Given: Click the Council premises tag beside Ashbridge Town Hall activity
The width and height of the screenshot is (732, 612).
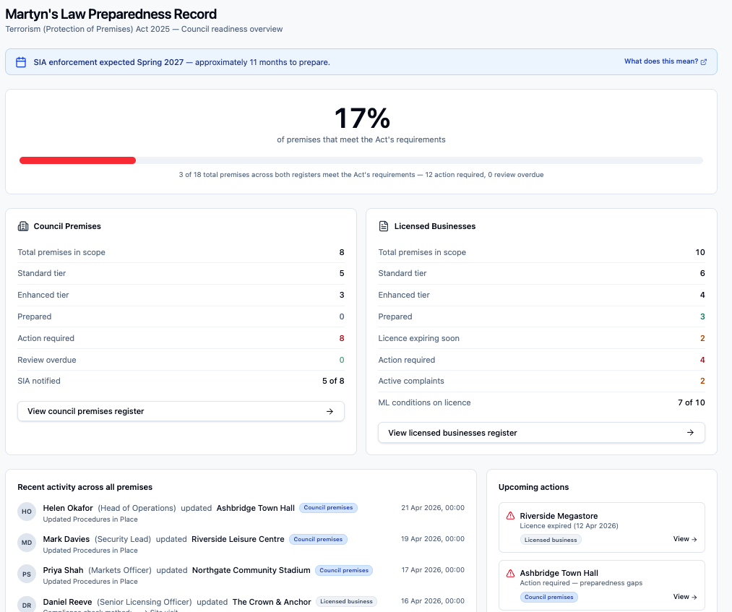Looking at the screenshot, I should [328, 507].
